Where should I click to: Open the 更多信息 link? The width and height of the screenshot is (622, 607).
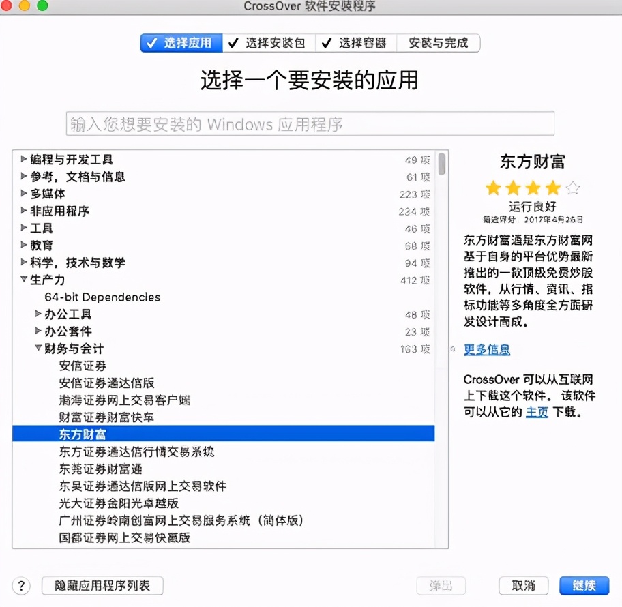[487, 349]
